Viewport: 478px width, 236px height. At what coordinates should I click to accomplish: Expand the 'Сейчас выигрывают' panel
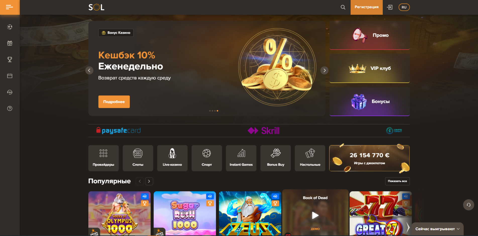(x=437, y=229)
